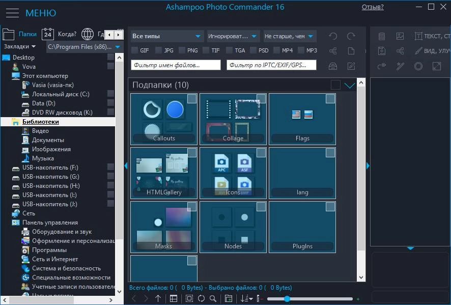
Task: Click the green plus to enlarge thumbnails
Action: pyautogui.click(x=358, y=299)
